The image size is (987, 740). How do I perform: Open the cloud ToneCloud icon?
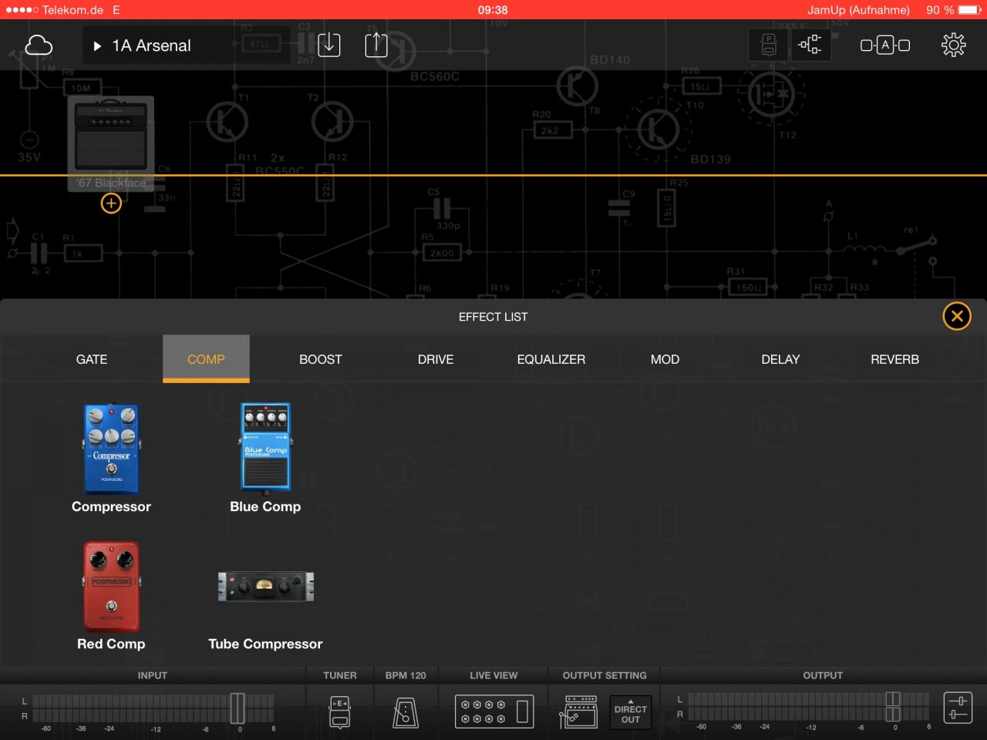pyautogui.click(x=39, y=45)
